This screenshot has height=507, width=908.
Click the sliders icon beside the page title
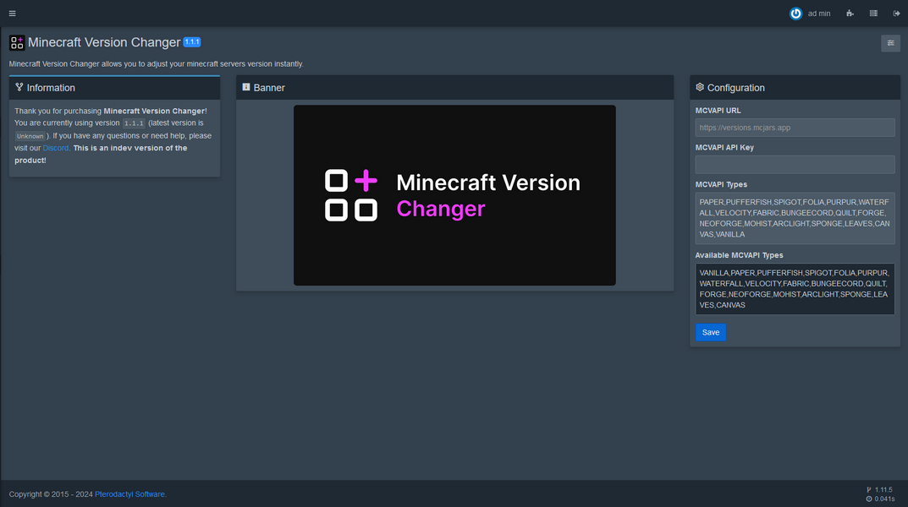[890, 42]
